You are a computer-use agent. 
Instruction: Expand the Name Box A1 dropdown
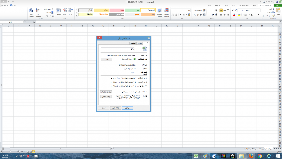coord(22,22)
